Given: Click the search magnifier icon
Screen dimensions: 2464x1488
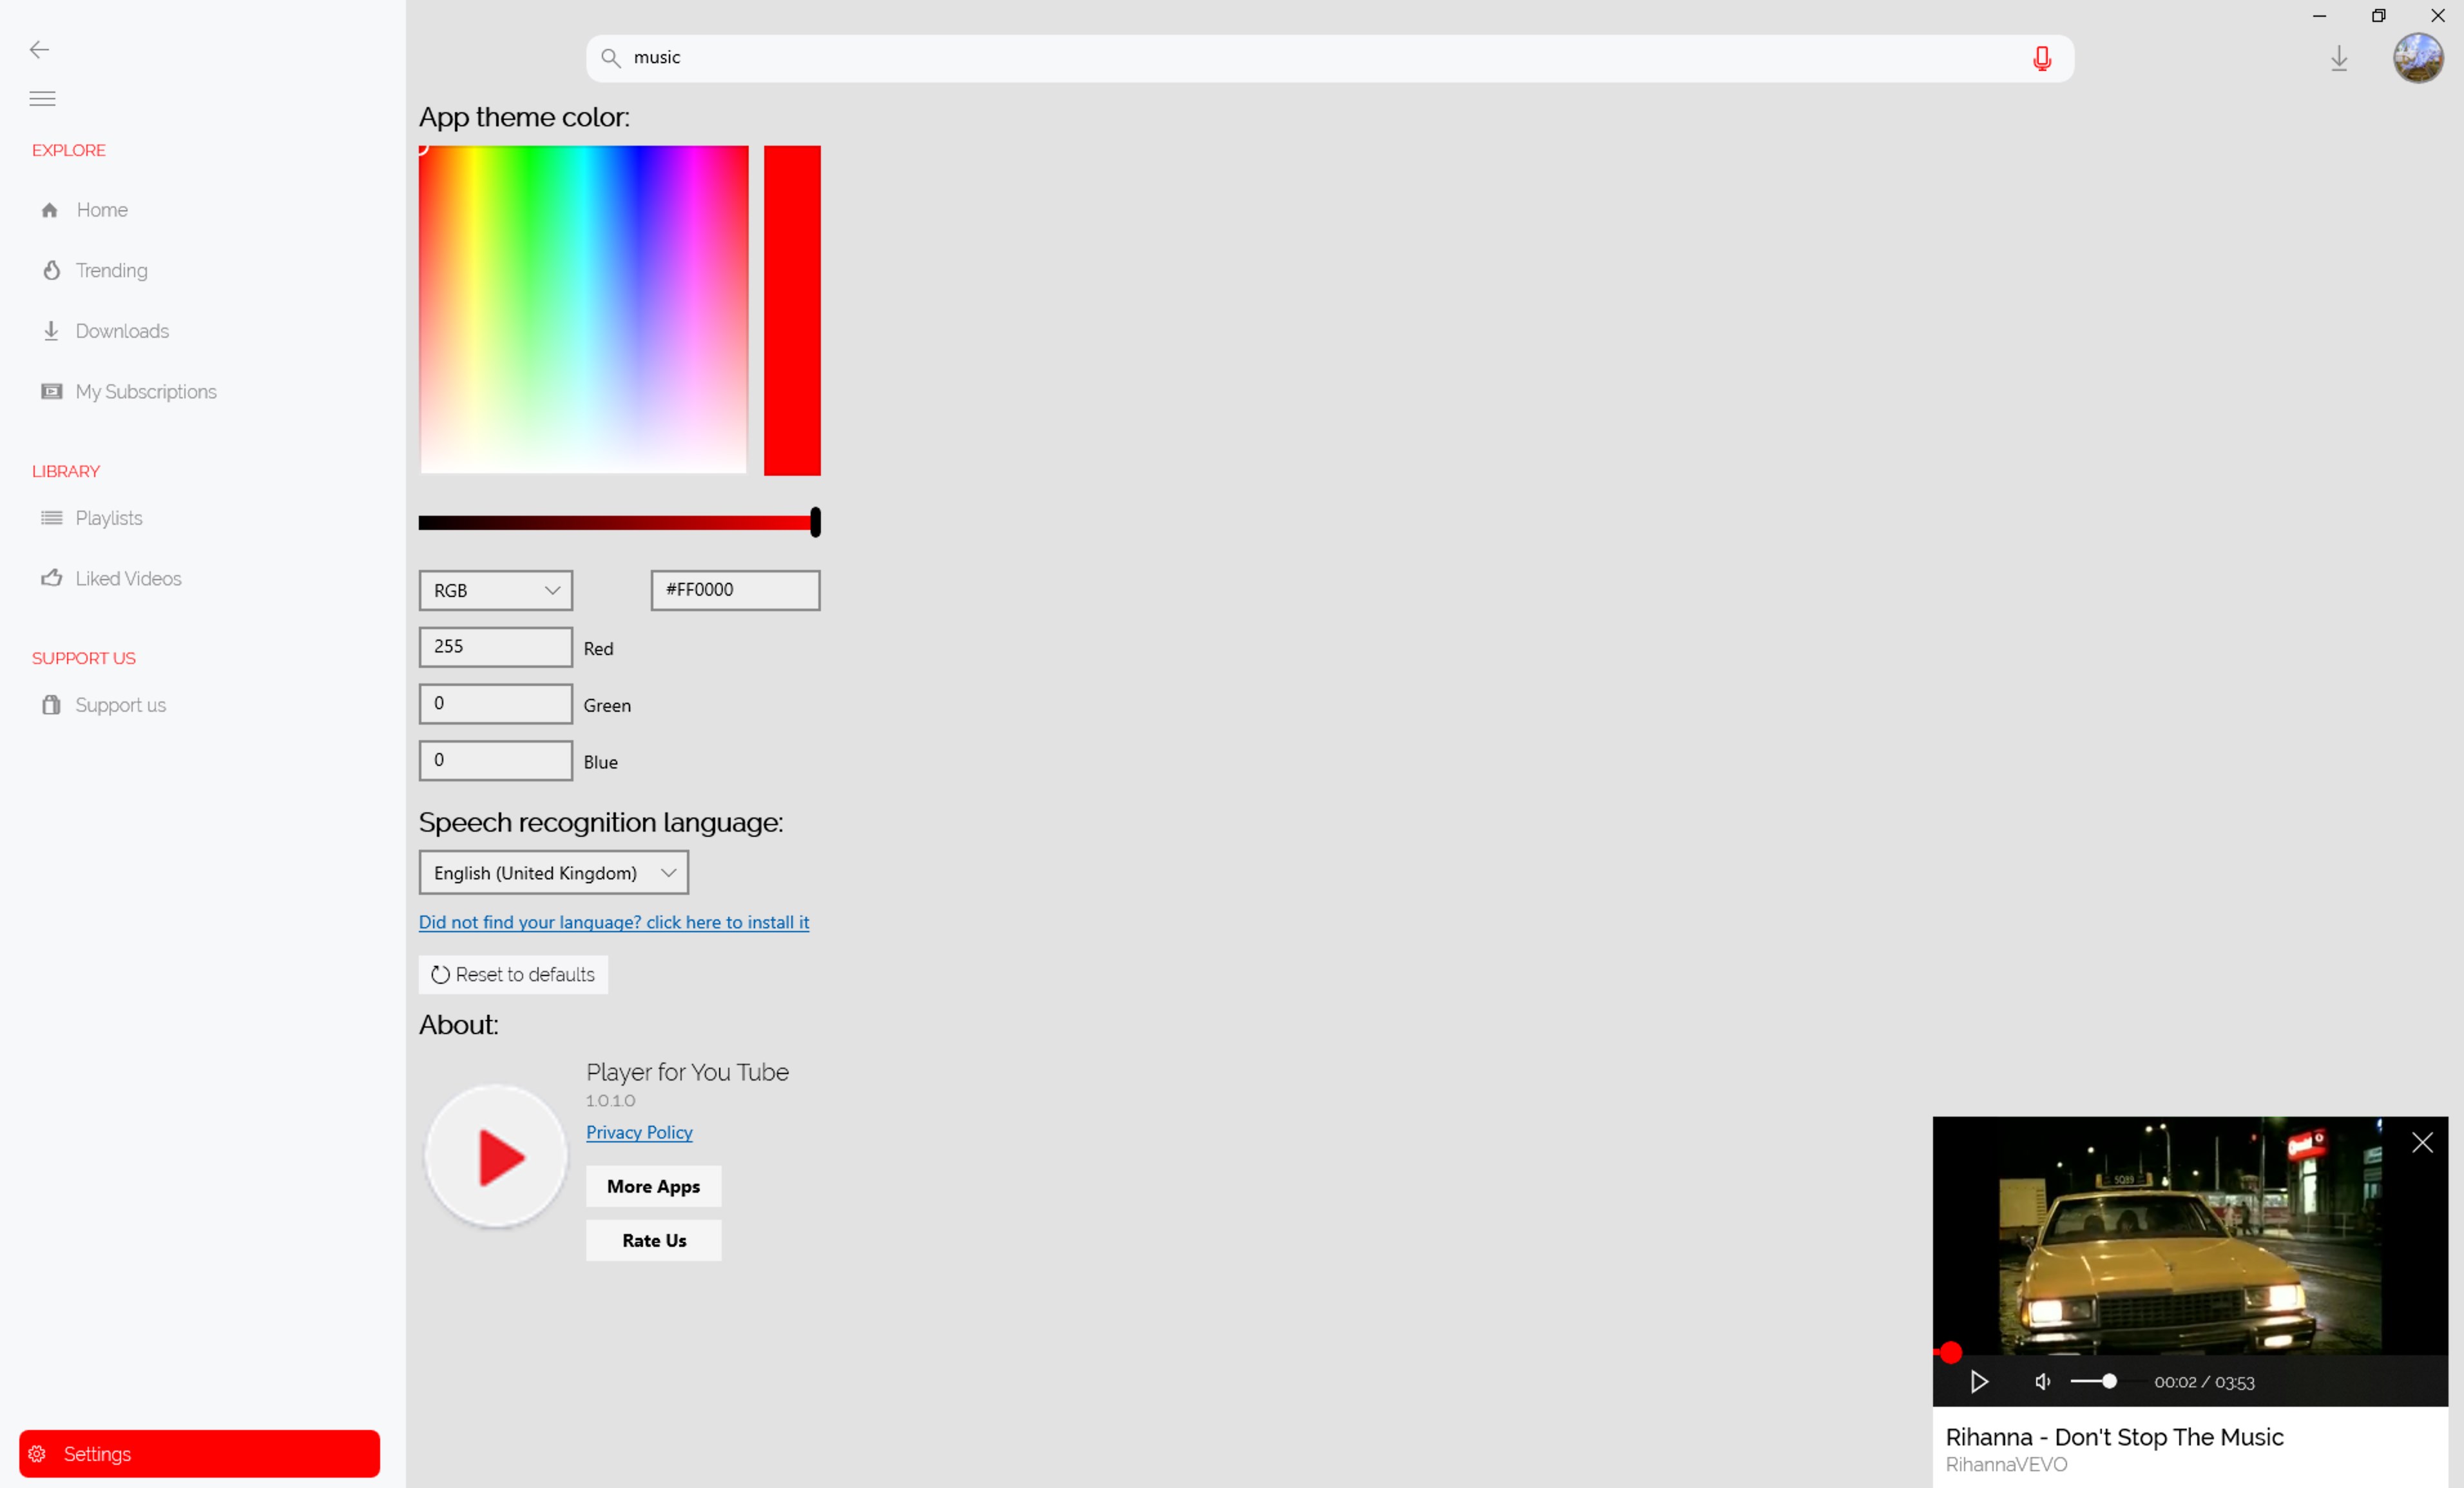Looking at the screenshot, I should pyautogui.click(x=610, y=58).
